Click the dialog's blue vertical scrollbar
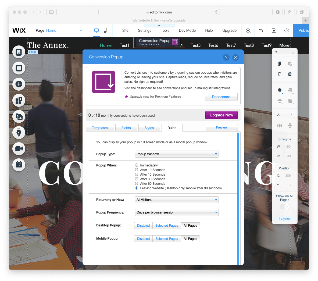Viewport: 318px width, 281px height. pos(238,198)
